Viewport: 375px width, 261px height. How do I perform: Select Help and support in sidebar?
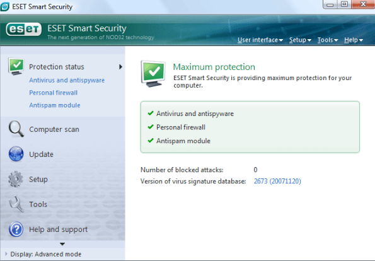(59, 229)
